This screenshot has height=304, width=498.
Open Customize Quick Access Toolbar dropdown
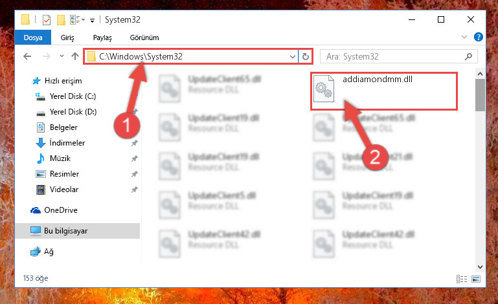click(92, 21)
